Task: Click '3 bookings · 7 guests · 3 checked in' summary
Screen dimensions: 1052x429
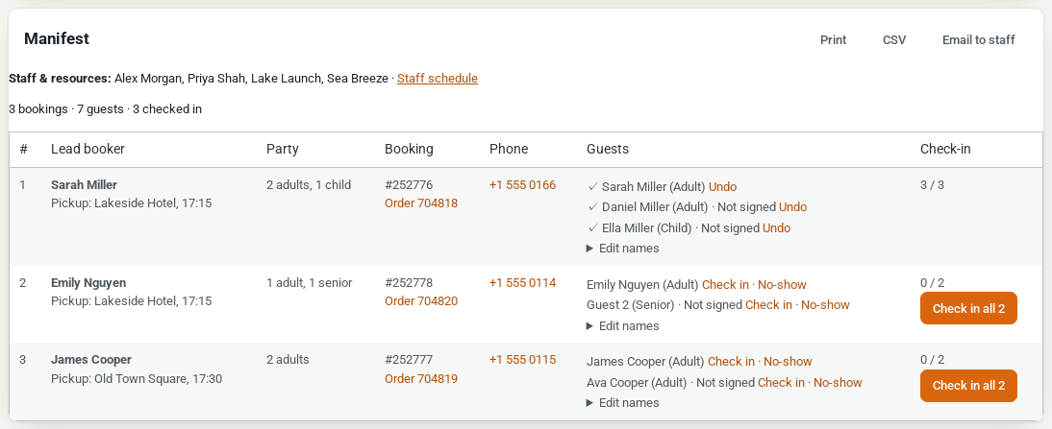Action: [x=106, y=109]
